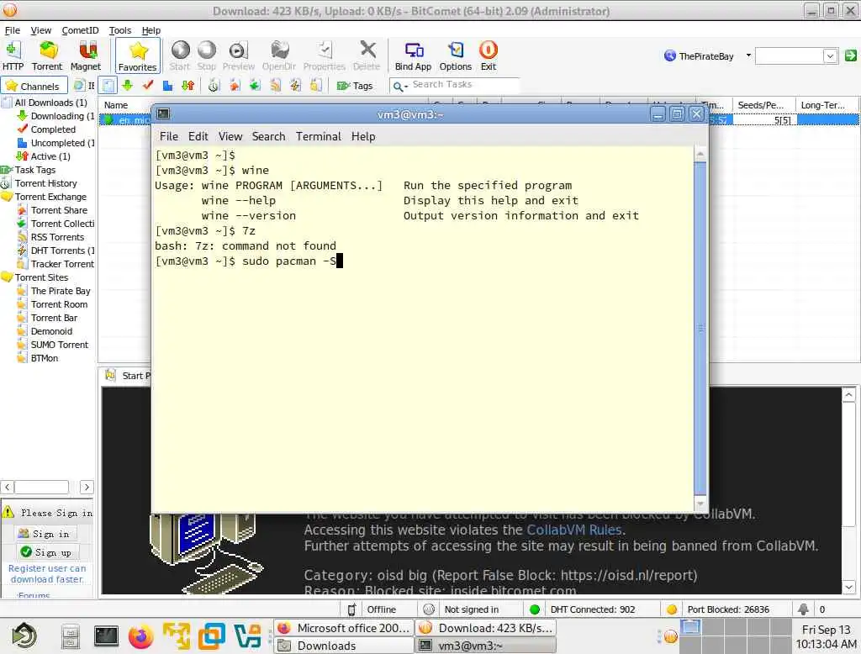Click sidebar horizontal scrollbar right arrow

87,487
